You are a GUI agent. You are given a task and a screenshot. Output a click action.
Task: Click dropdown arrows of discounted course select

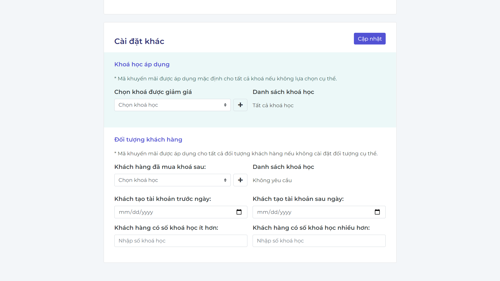pyautogui.click(x=225, y=105)
